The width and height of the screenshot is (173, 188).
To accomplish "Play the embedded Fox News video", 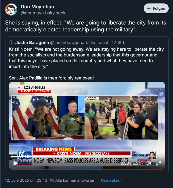I will 15,163.
